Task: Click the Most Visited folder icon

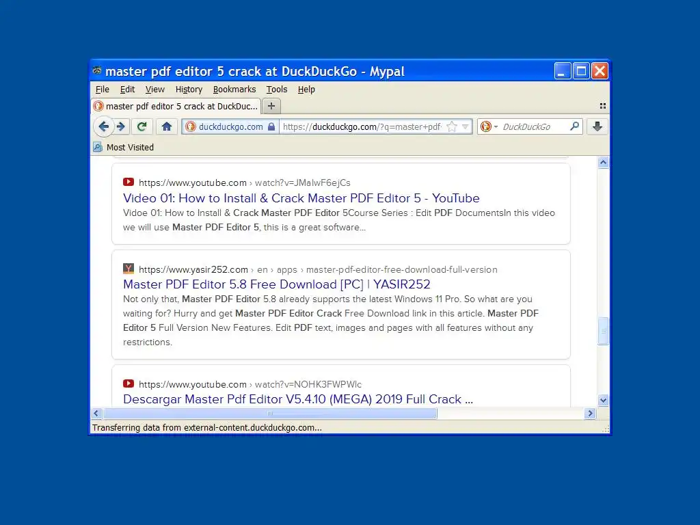Action: click(98, 147)
